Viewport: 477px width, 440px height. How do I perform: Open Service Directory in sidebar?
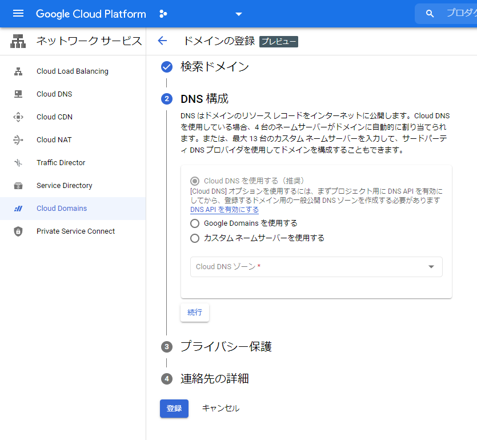(x=64, y=185)
